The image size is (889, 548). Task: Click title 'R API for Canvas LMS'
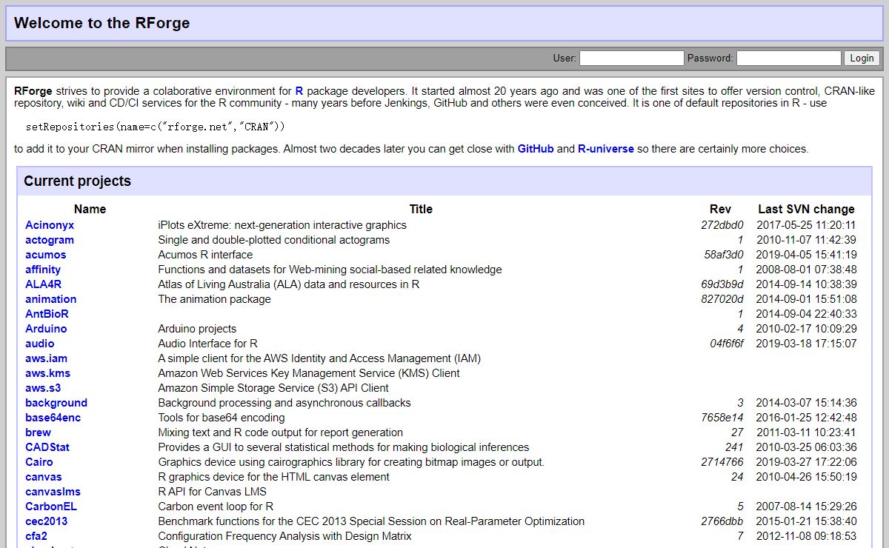(x=212, y=492)
